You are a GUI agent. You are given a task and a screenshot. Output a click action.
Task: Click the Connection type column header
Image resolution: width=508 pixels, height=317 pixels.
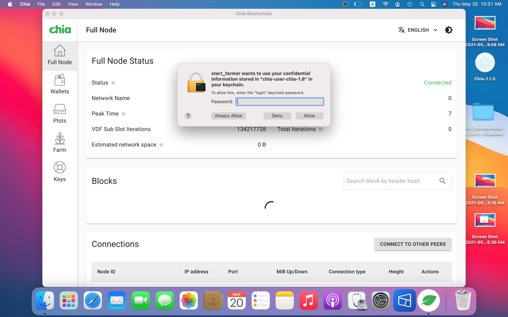coord(347,272)
